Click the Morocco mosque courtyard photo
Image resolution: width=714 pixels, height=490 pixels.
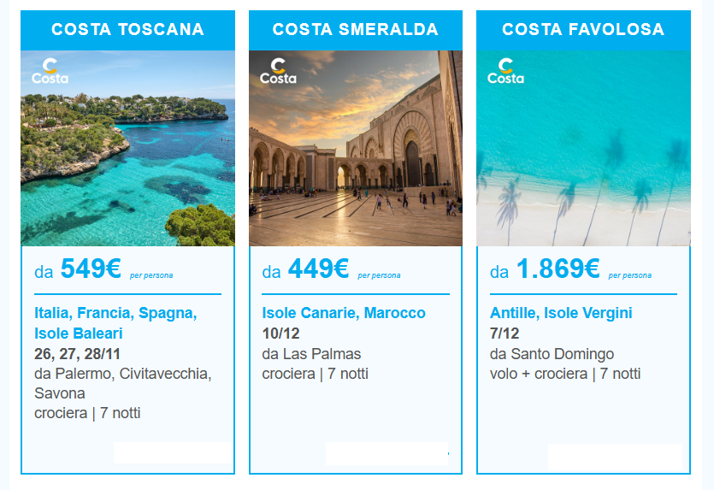[x=356, y=149]
